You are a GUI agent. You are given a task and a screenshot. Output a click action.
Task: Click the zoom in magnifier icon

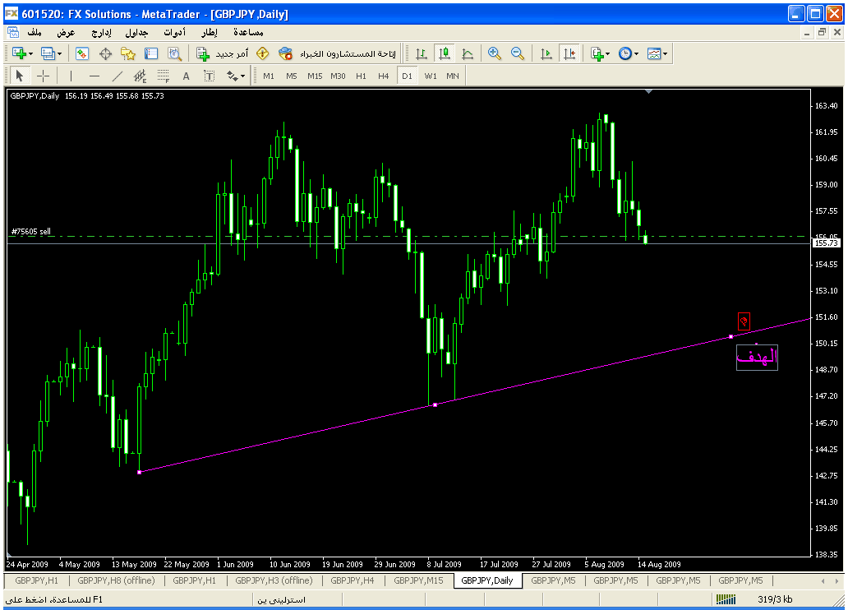pyautogui.click(x=495, y=53)
